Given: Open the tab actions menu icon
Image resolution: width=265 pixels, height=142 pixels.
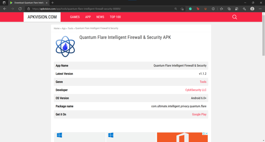Looking at the screenshot, I should 4,3.
